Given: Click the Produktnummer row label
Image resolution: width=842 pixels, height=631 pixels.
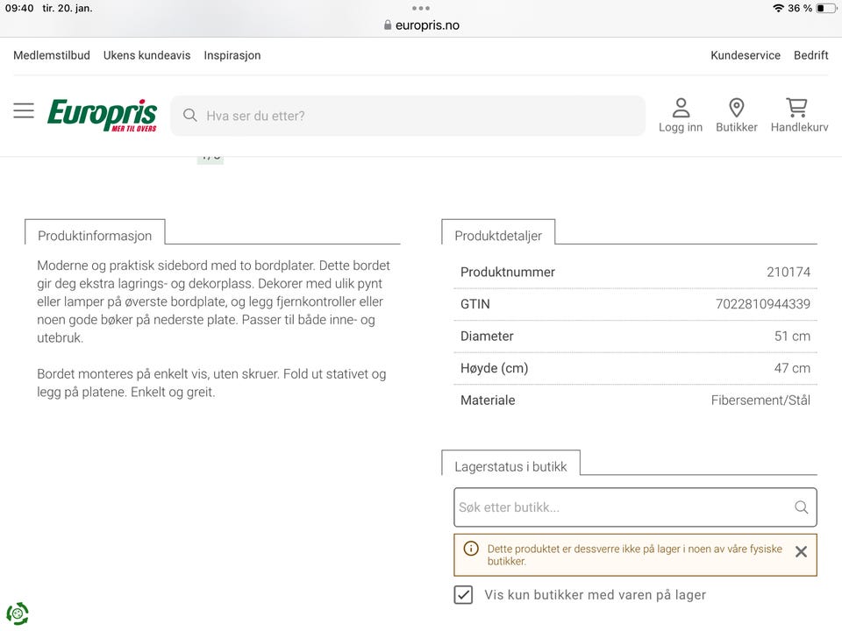Looking at the screenshot, I should point(508,272).
